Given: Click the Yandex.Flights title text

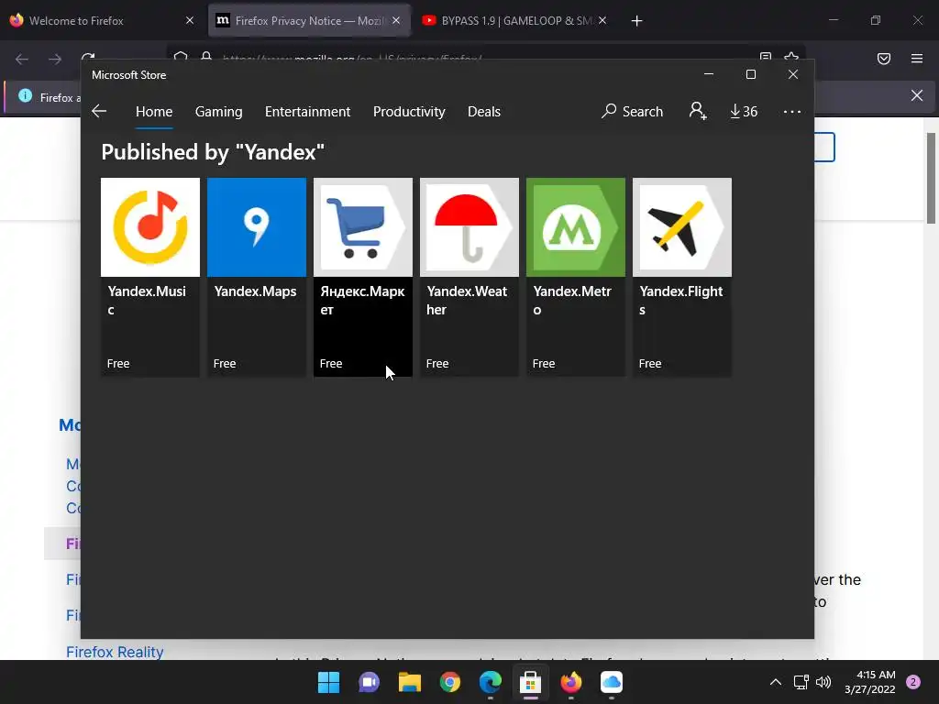Looking at the screenshot, I should click(x=681, y=301).
